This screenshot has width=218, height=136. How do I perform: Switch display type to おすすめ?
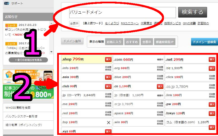tap(132, 42)
